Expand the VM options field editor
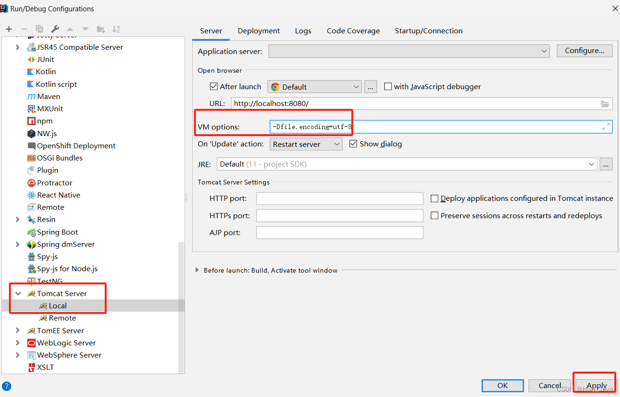This screenshot has width=620, height=397. pyautogui.click(x=606, y=127)
